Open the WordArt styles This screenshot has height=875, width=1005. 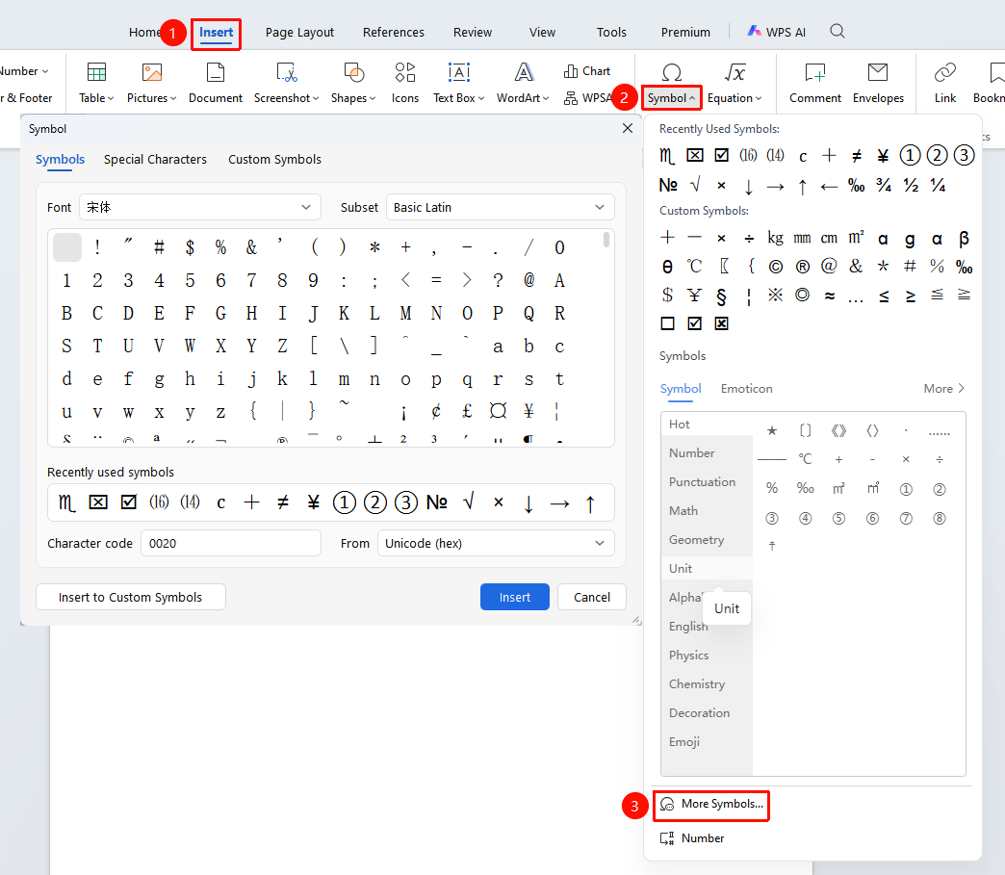coord(523,83)
